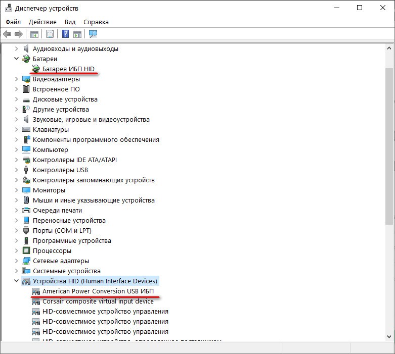Minimize the Диспетчер устройств window
The image size is (395, 354).
[x=337, y=8]
